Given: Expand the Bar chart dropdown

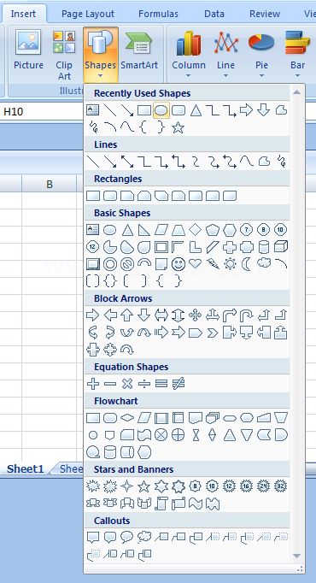Looking at the screenshot, I should [297, 55].
